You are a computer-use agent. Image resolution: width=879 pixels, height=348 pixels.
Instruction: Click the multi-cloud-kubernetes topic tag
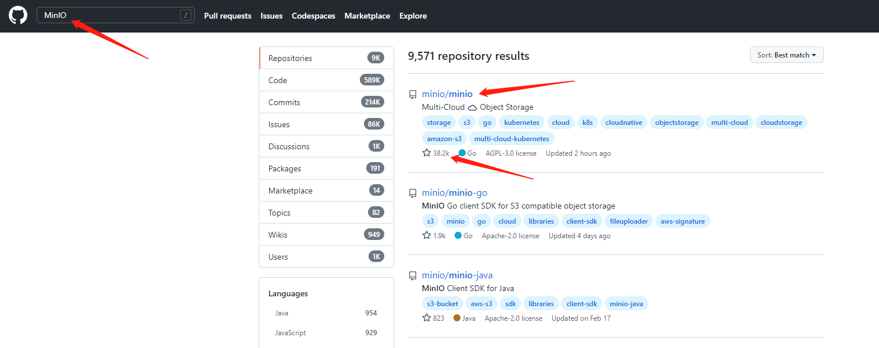point(512,139)
